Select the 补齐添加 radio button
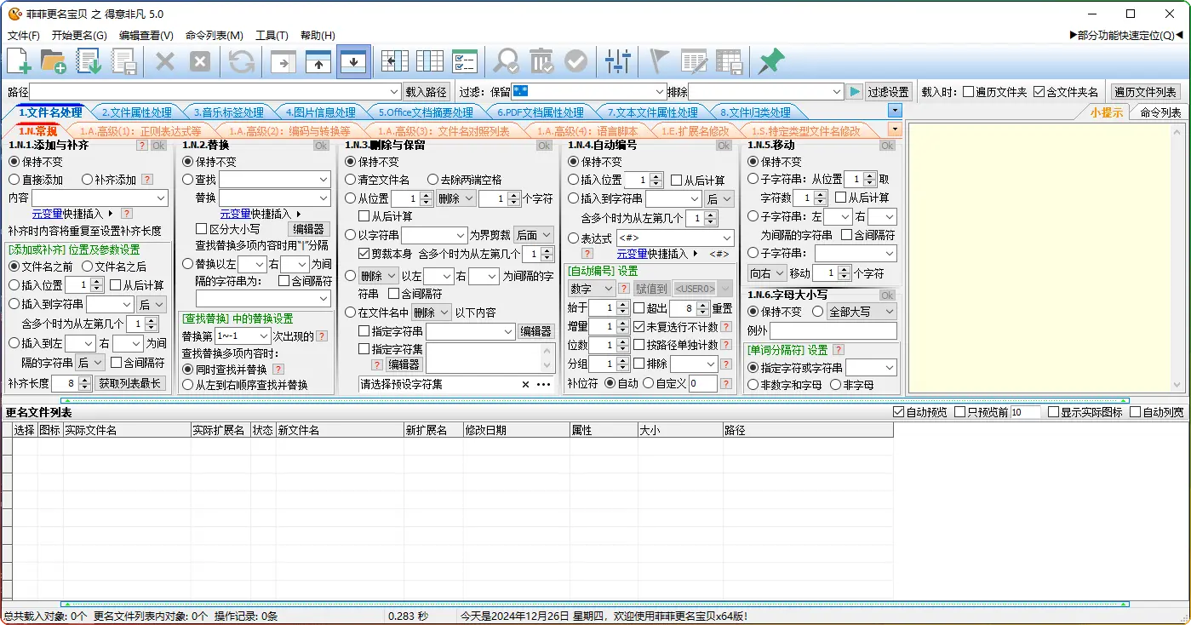Image resolution: width=1191 pixels, height=625 pixels. [88, 180]
